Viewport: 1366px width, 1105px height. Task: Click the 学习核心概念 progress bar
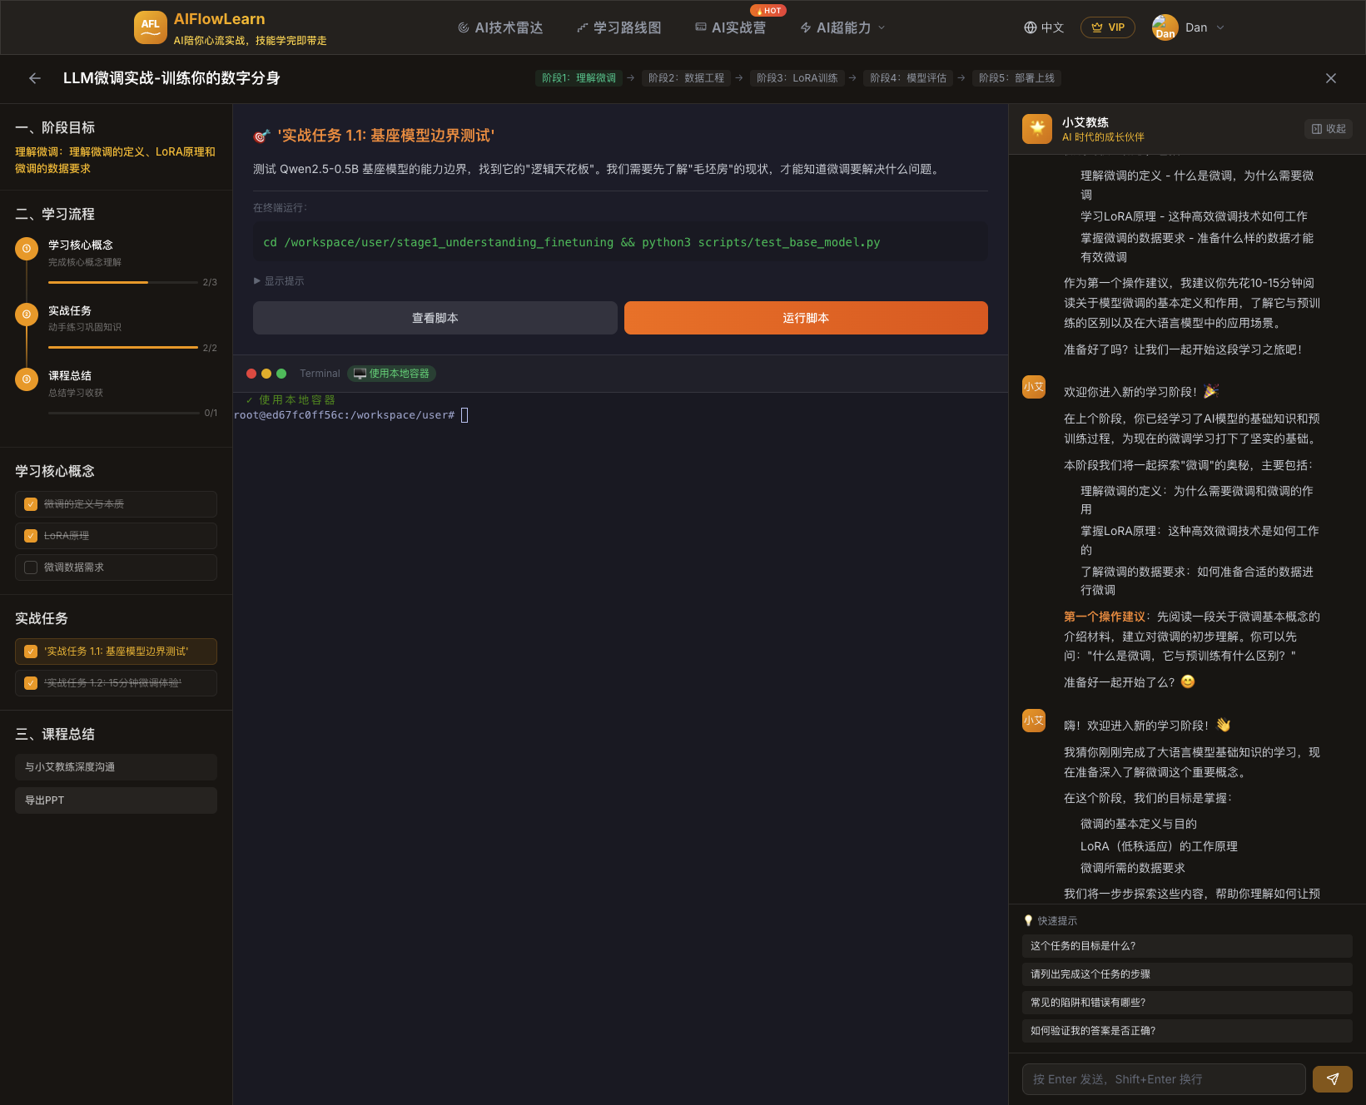122,283
